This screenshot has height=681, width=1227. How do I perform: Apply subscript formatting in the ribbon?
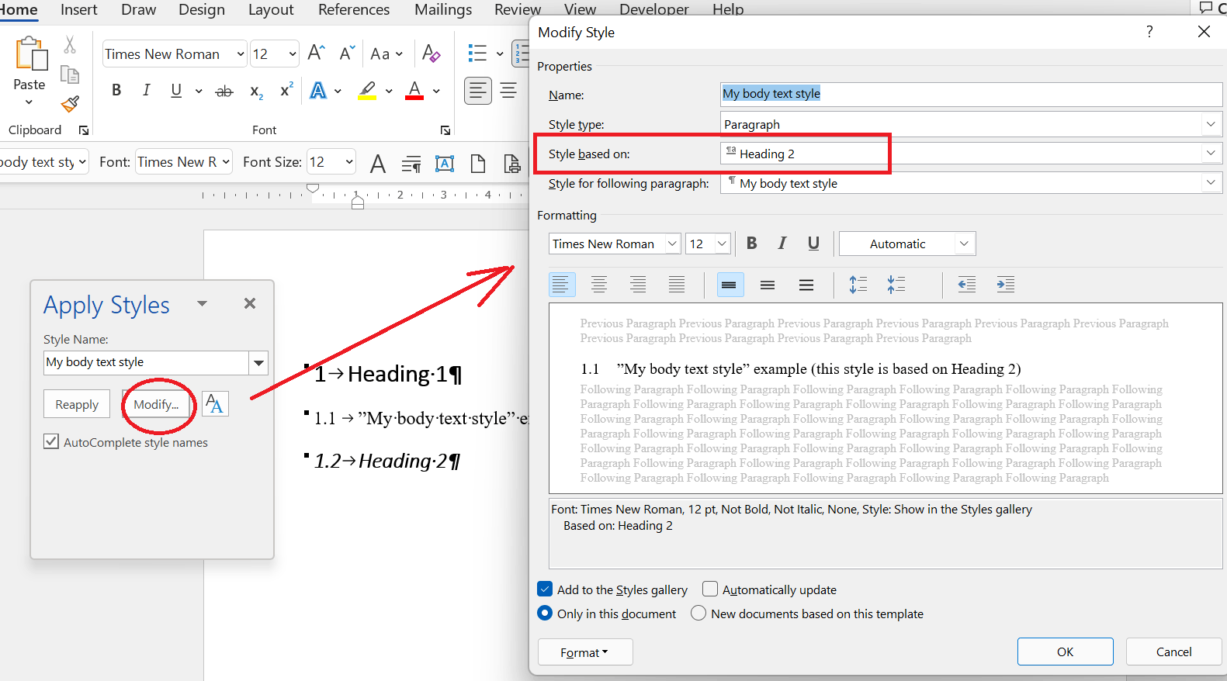click(256, 92)
